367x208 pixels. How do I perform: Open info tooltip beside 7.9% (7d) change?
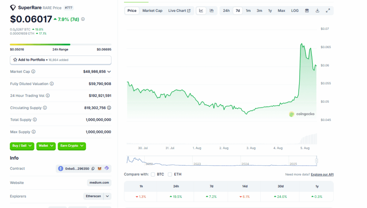[x=83, y=19]
